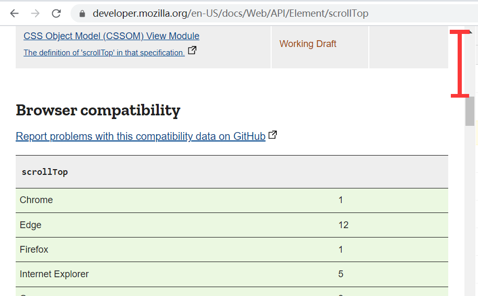The height and width of the screenshot is (296, 478).
Task: Click external link icon after GitHub report link
Action: (273, 135)
